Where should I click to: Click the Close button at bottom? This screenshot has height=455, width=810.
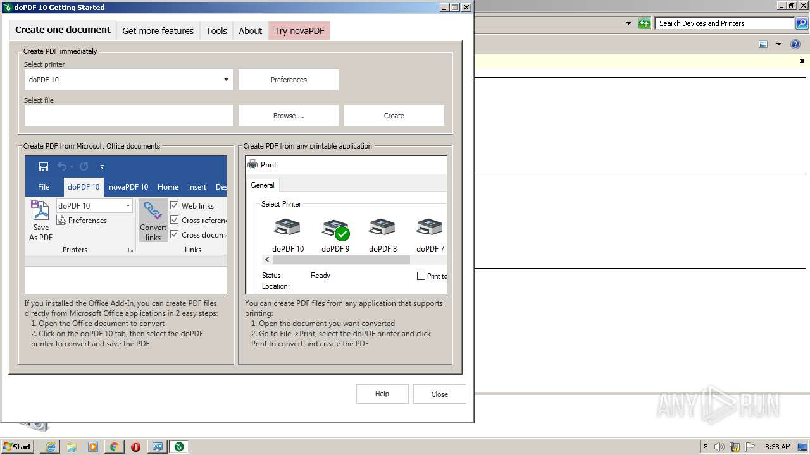[x=440, y=394]
